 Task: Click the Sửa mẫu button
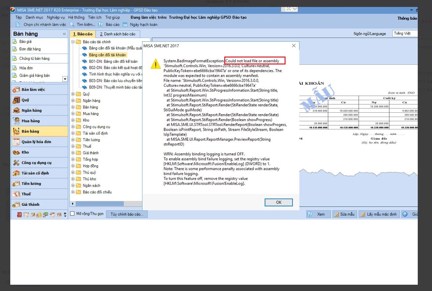(345, 214)
